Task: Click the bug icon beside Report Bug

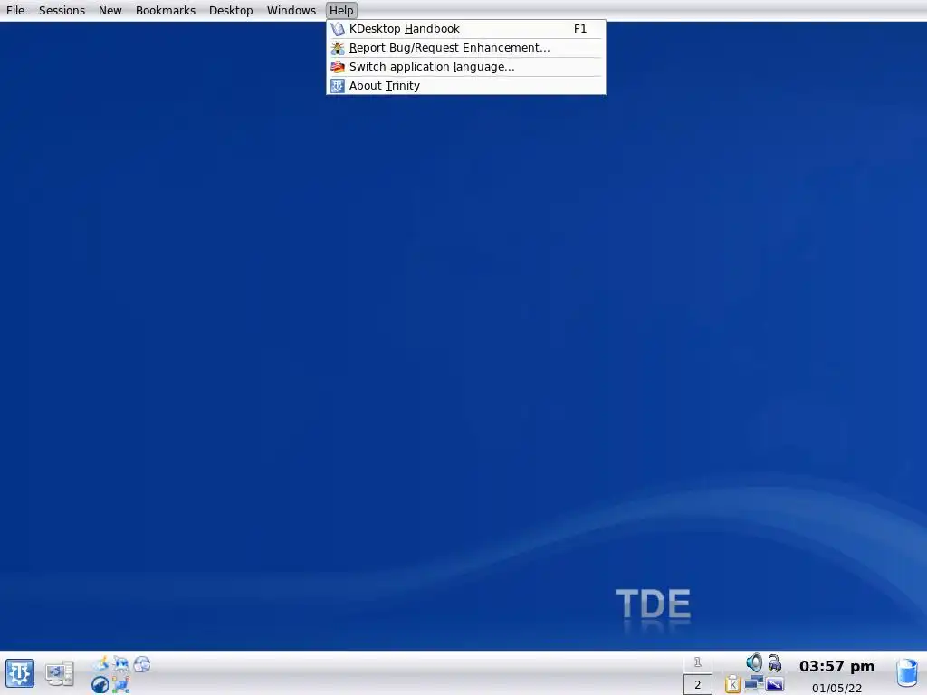Action: [338, 48]
